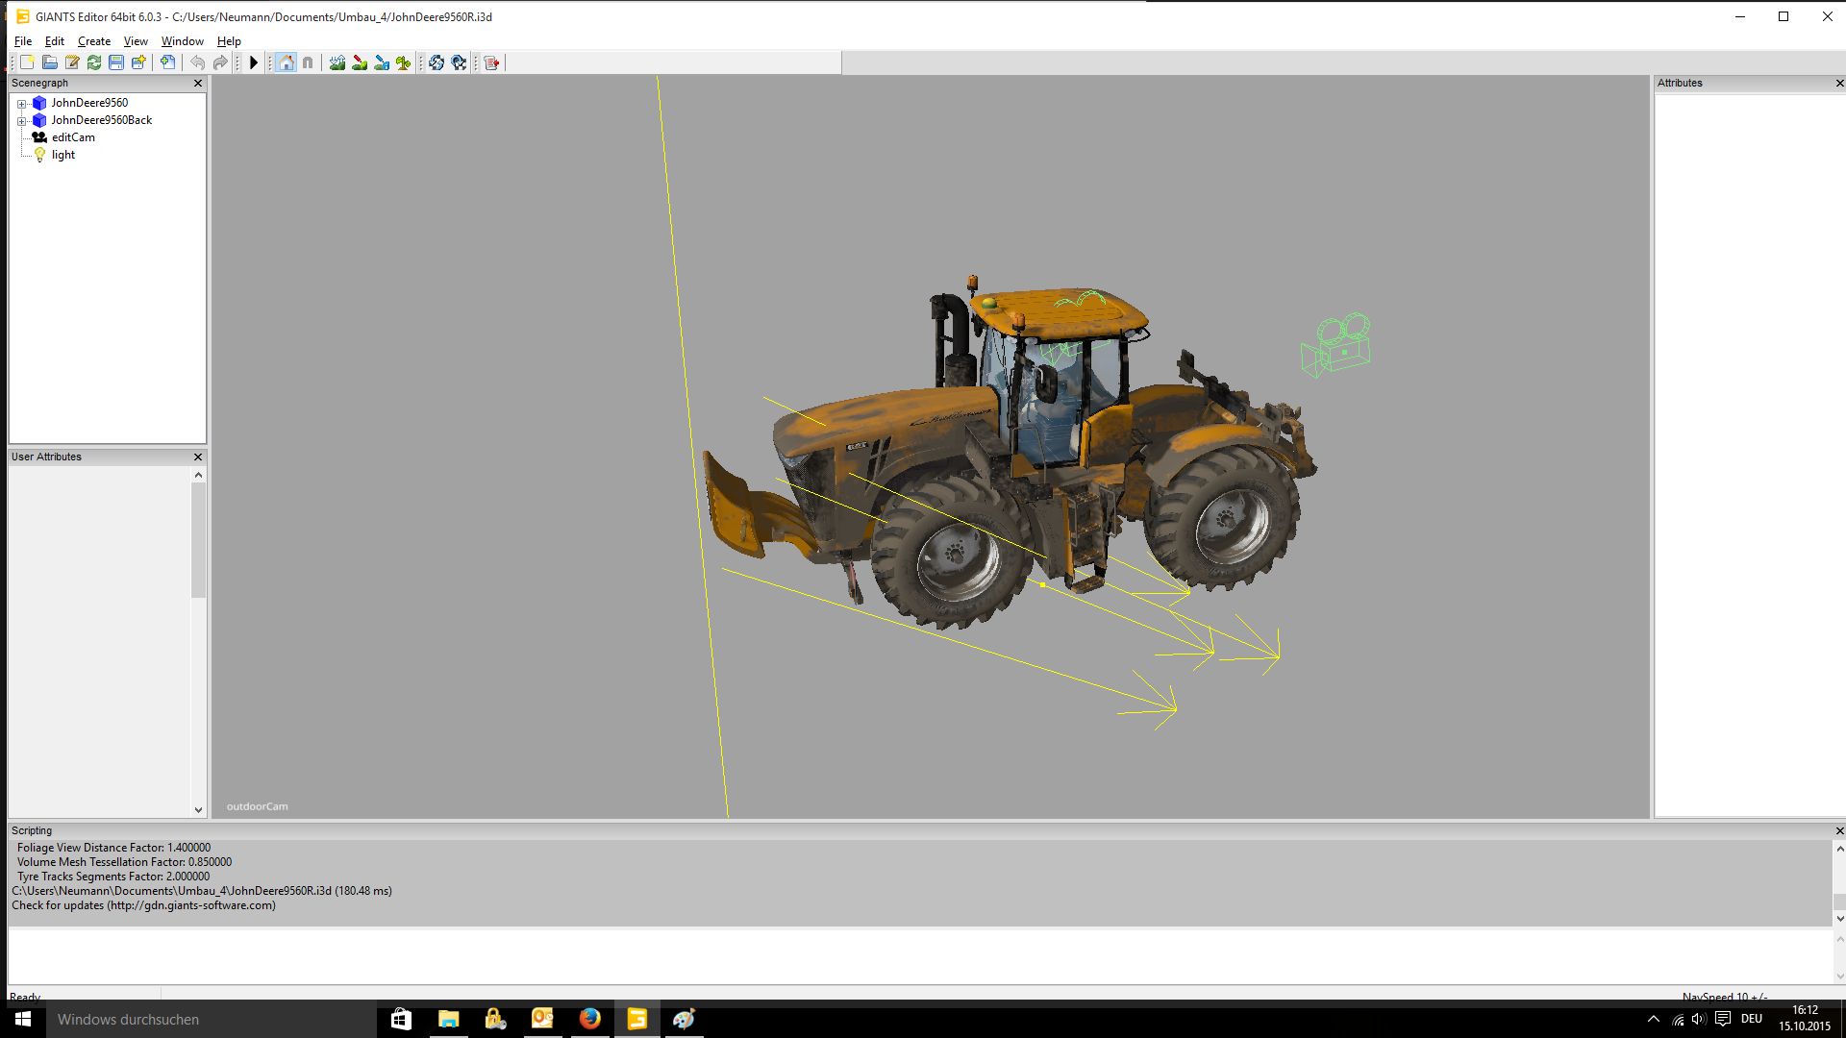The width and height of the screenshot is (1846, 1038).
Task: Open the Create menu
Action: (x=94, y=41)
